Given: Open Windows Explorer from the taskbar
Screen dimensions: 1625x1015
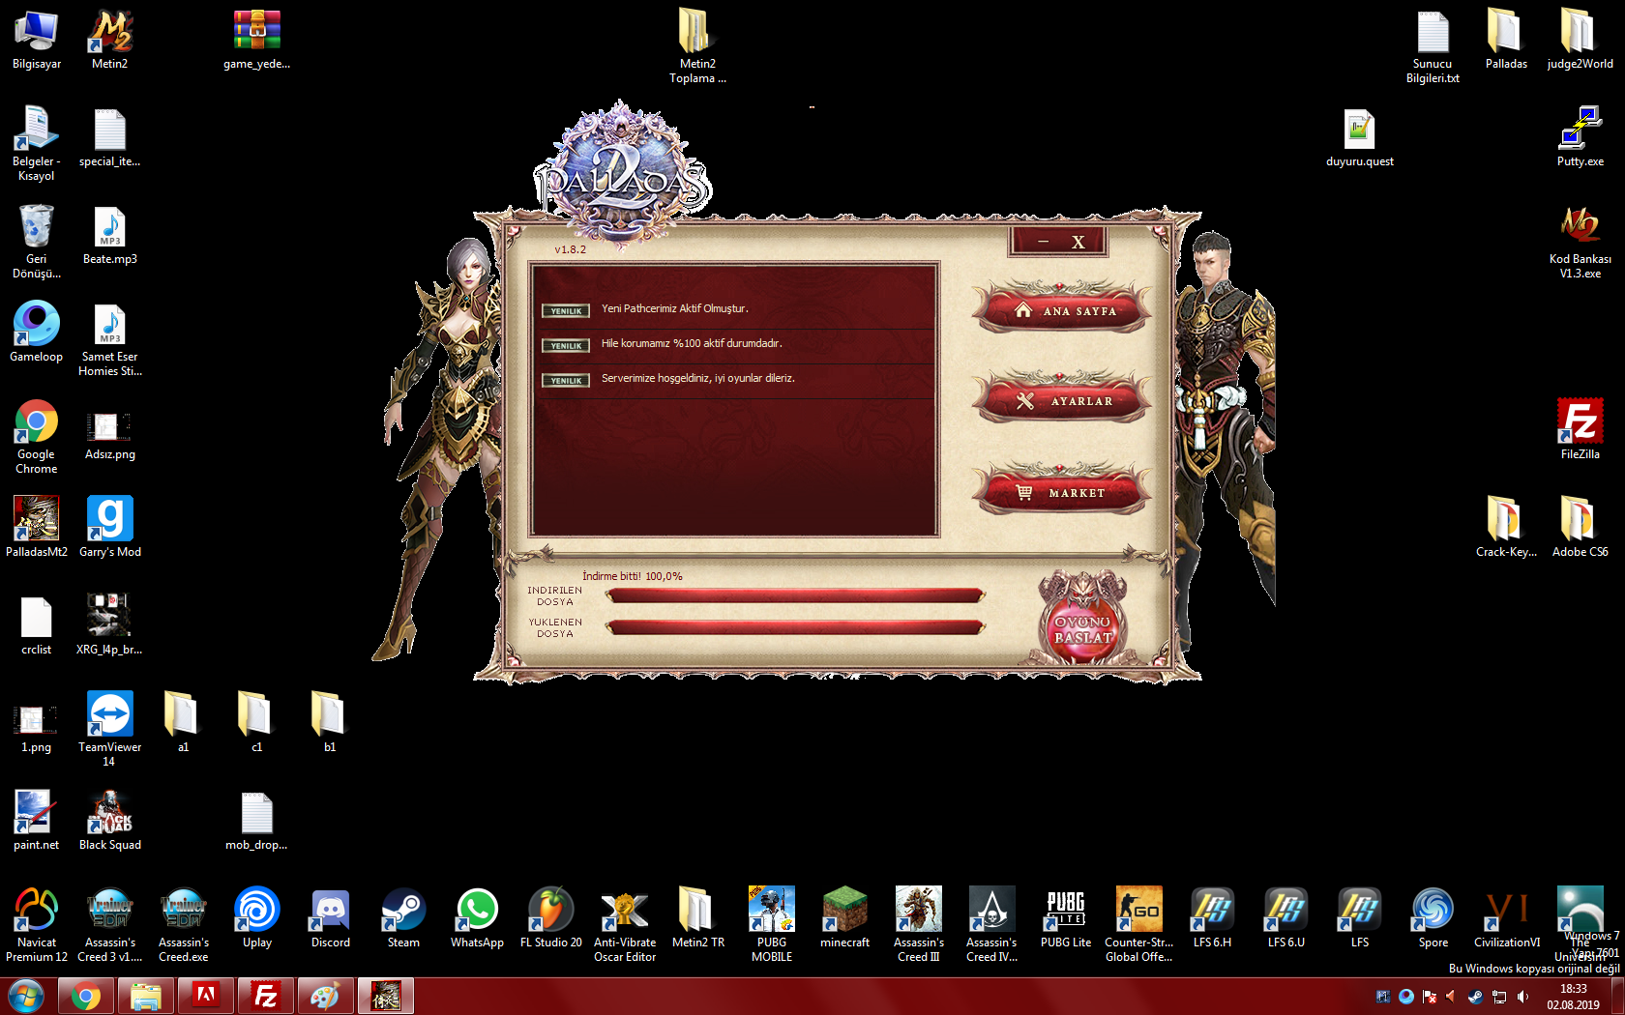Looking at the screenshot, I should [x=146, y=996].
